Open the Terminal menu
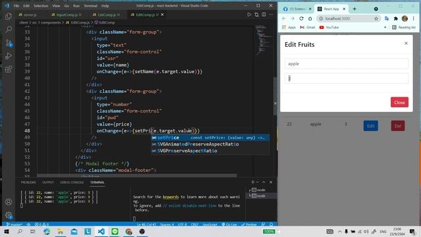 click(91, 6)
